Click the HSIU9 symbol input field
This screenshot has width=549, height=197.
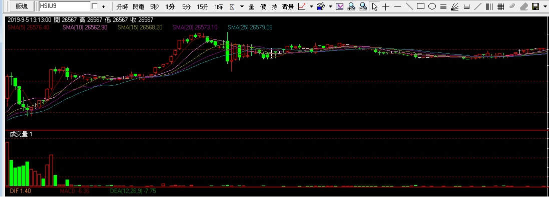(x=65, y=6)
